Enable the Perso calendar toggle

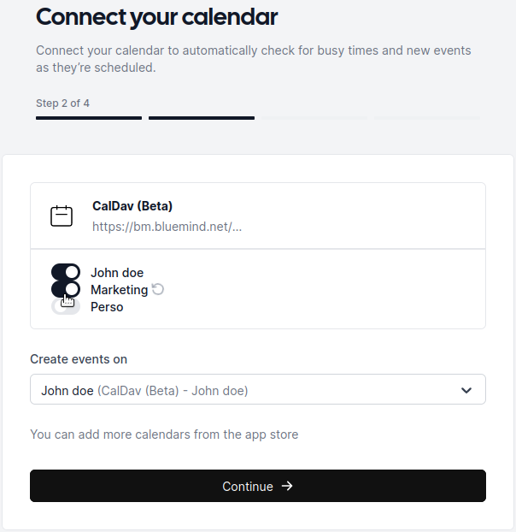(x=66, y=306)
